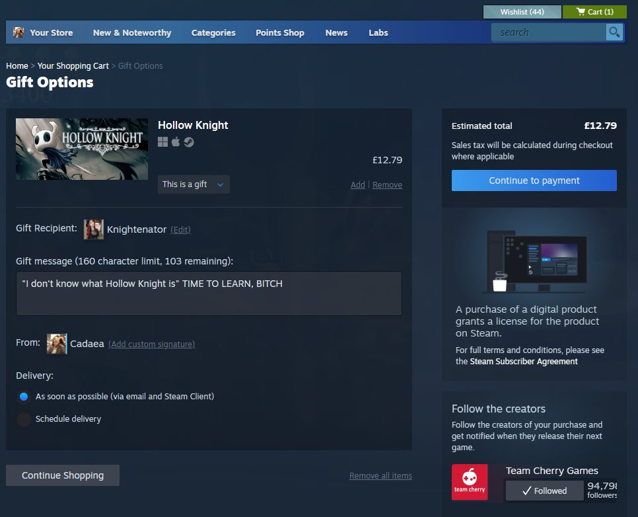Open the Steam Subscriber Agreement
Image resolution: width=638 pixels, height=517 pixels.
[524, 362]
